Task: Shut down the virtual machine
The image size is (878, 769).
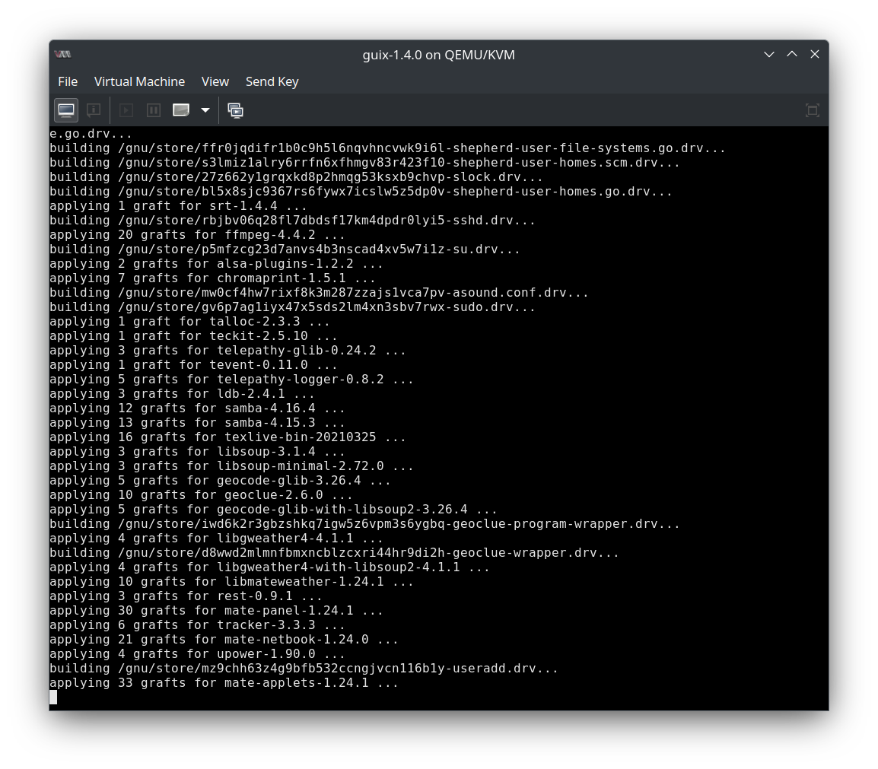Action: (181, 110)
